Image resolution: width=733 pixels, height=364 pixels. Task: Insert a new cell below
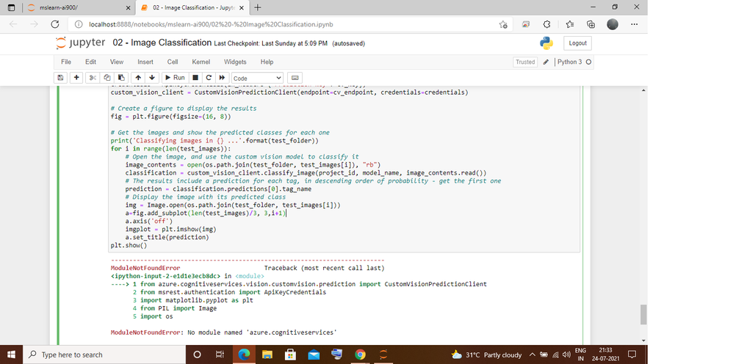pos(76,78)
